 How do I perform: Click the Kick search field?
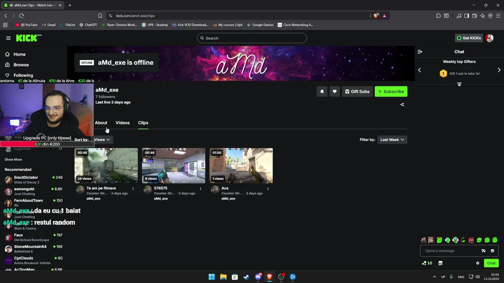[x=252, y=38]
